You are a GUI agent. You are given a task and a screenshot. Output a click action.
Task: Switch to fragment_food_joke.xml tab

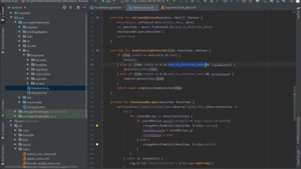(180, 8)
